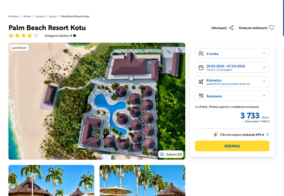Expand the Katowice departure dropdown
The height and width of the screenshot is (196, 284).
tap(232, 82)
